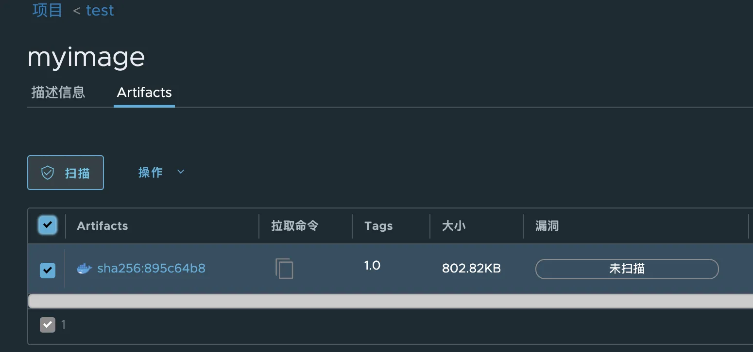Click the shield icon in the 扫描 button
This screenshot has height=352, width=753.
[47, 173]
